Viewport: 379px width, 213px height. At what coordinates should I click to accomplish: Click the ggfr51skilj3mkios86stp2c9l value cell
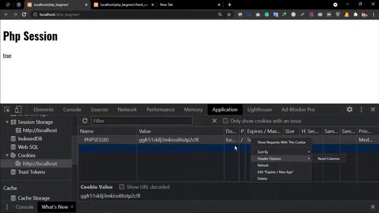(181, 140)
